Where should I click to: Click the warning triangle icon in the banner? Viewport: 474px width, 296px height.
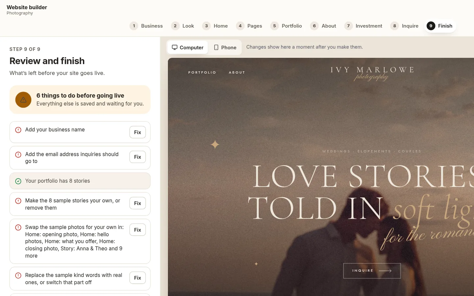tap(23, 100)
